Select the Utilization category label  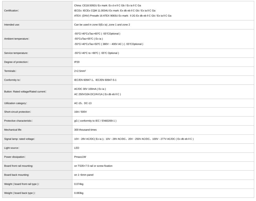tap(16, 103)
